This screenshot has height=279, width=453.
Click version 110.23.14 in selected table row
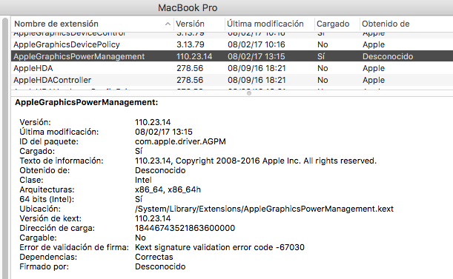point(194,56)
